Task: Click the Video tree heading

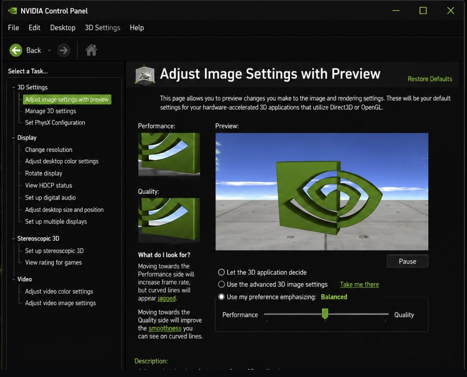Action: pos(25,279)
